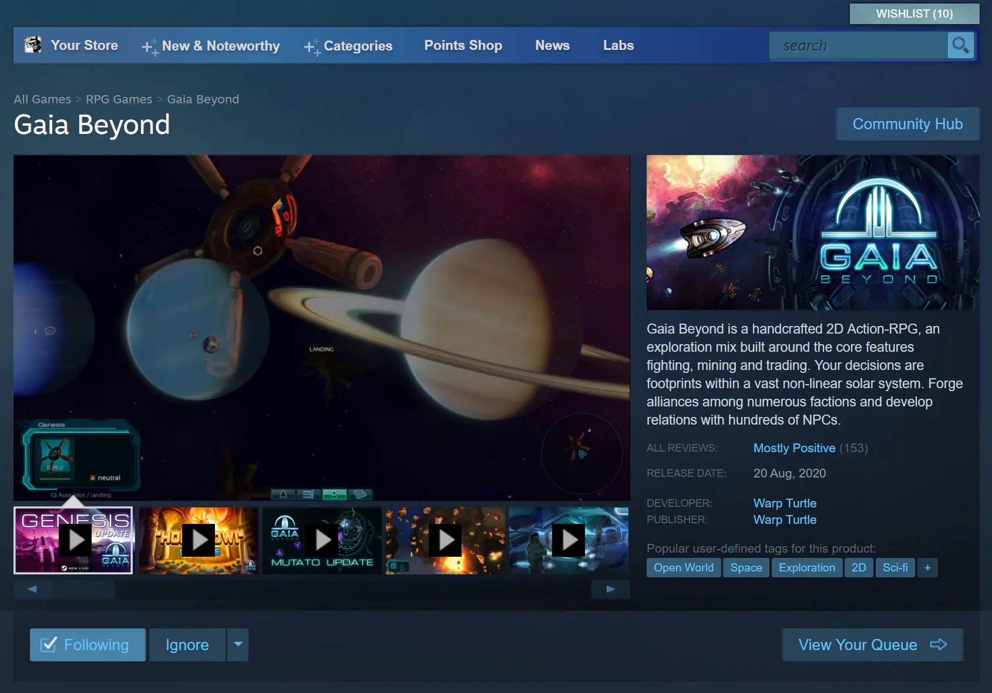This screenshot has width=992, height=693.
Task: Open the News tab
Action: pyautogui.click(x=552, y=45)
